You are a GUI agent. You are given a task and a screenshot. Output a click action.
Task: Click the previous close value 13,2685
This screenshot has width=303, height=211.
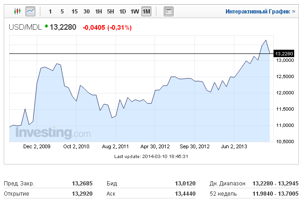click(82, 184)
